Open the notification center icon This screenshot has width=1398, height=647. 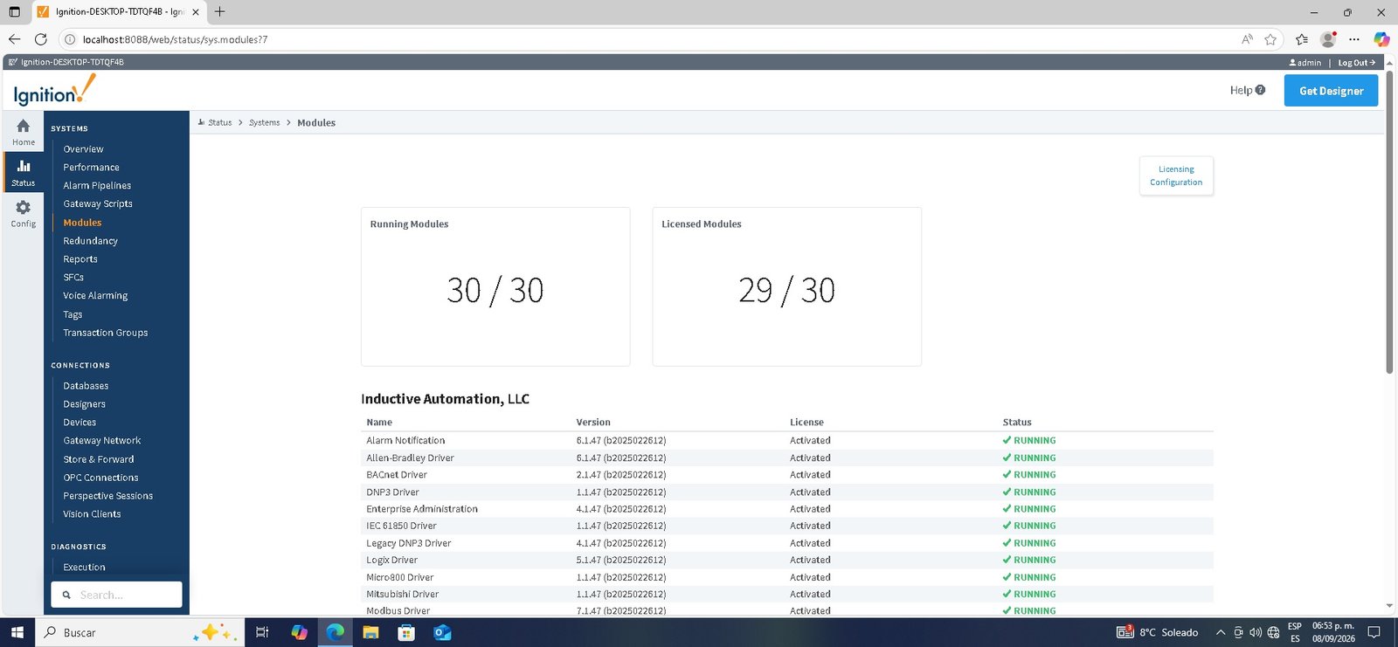(1374, 632)
